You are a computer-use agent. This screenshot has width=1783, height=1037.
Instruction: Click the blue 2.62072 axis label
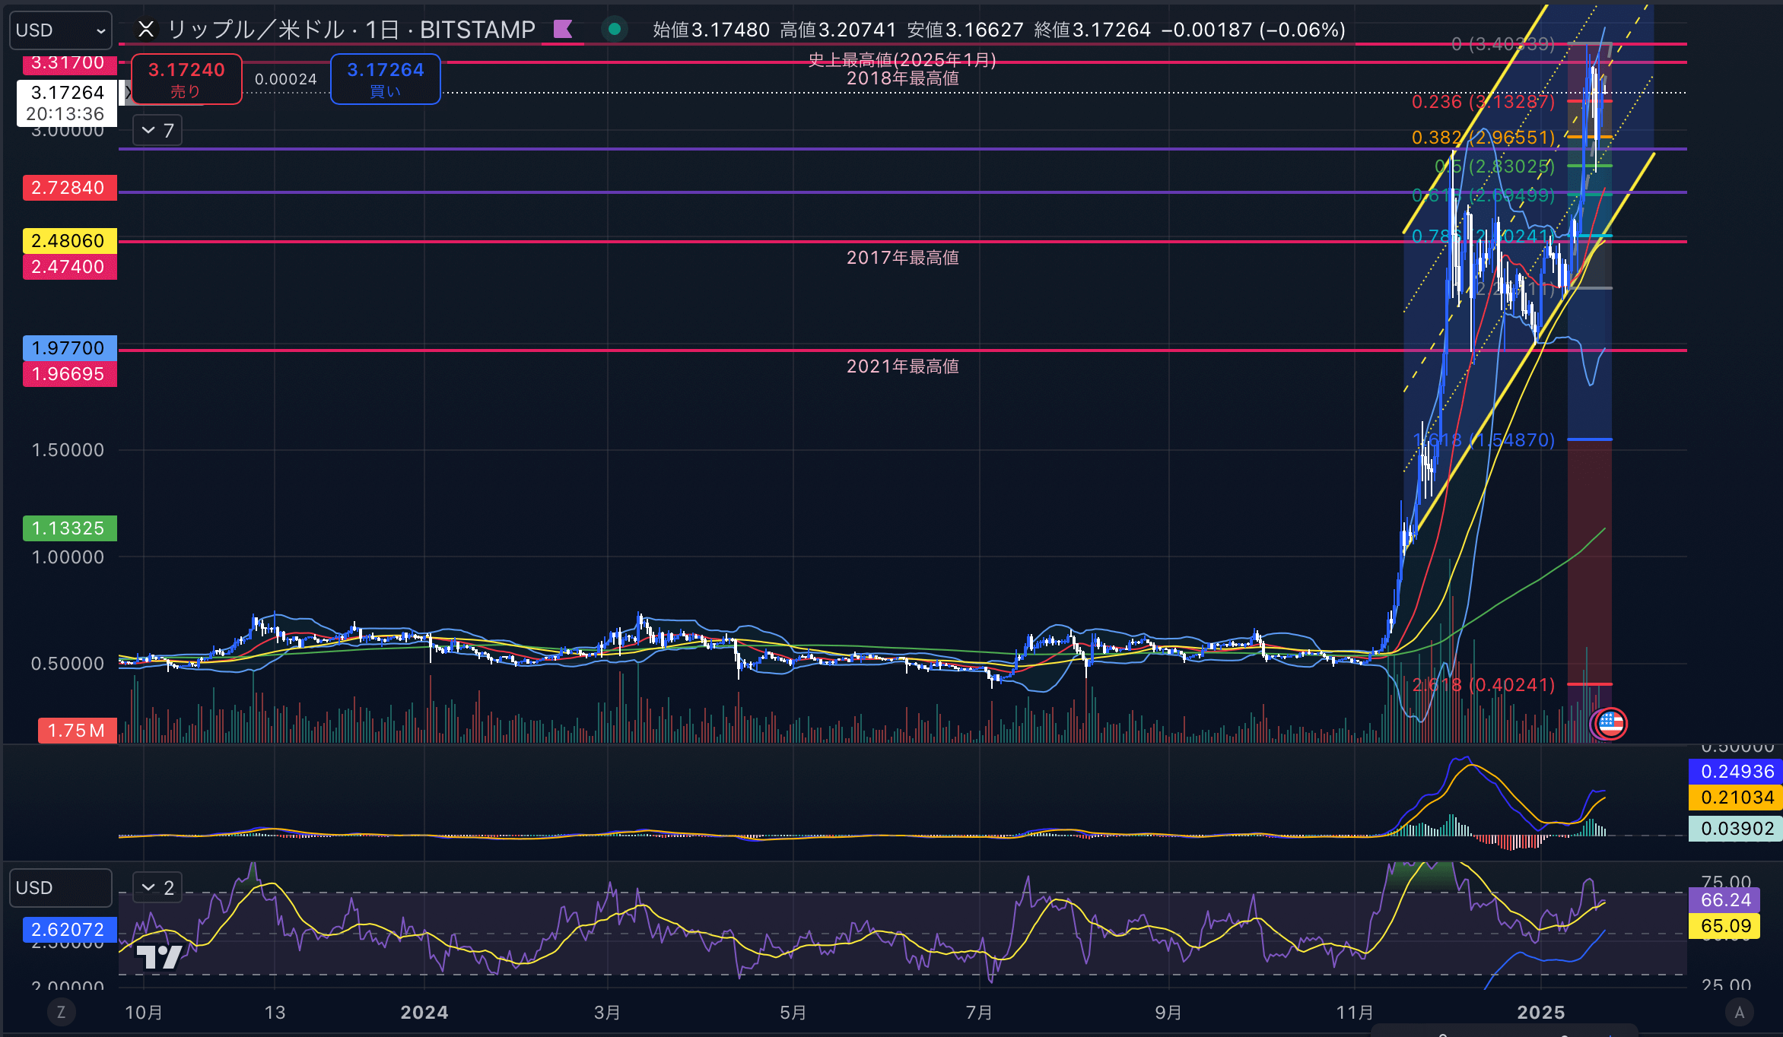(x=70, y=930)
